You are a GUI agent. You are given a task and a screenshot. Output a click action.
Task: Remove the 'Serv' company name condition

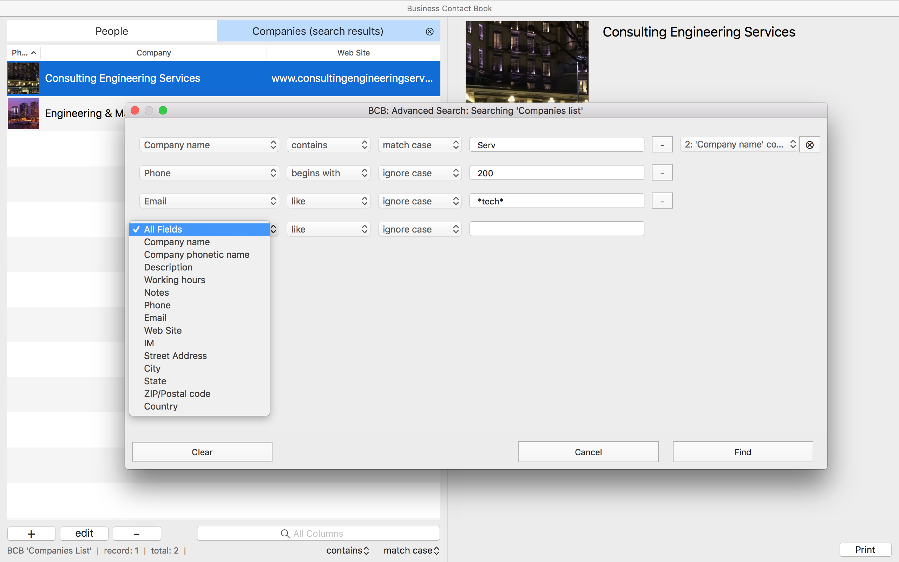pyautogui.click(x=662, y=144)
